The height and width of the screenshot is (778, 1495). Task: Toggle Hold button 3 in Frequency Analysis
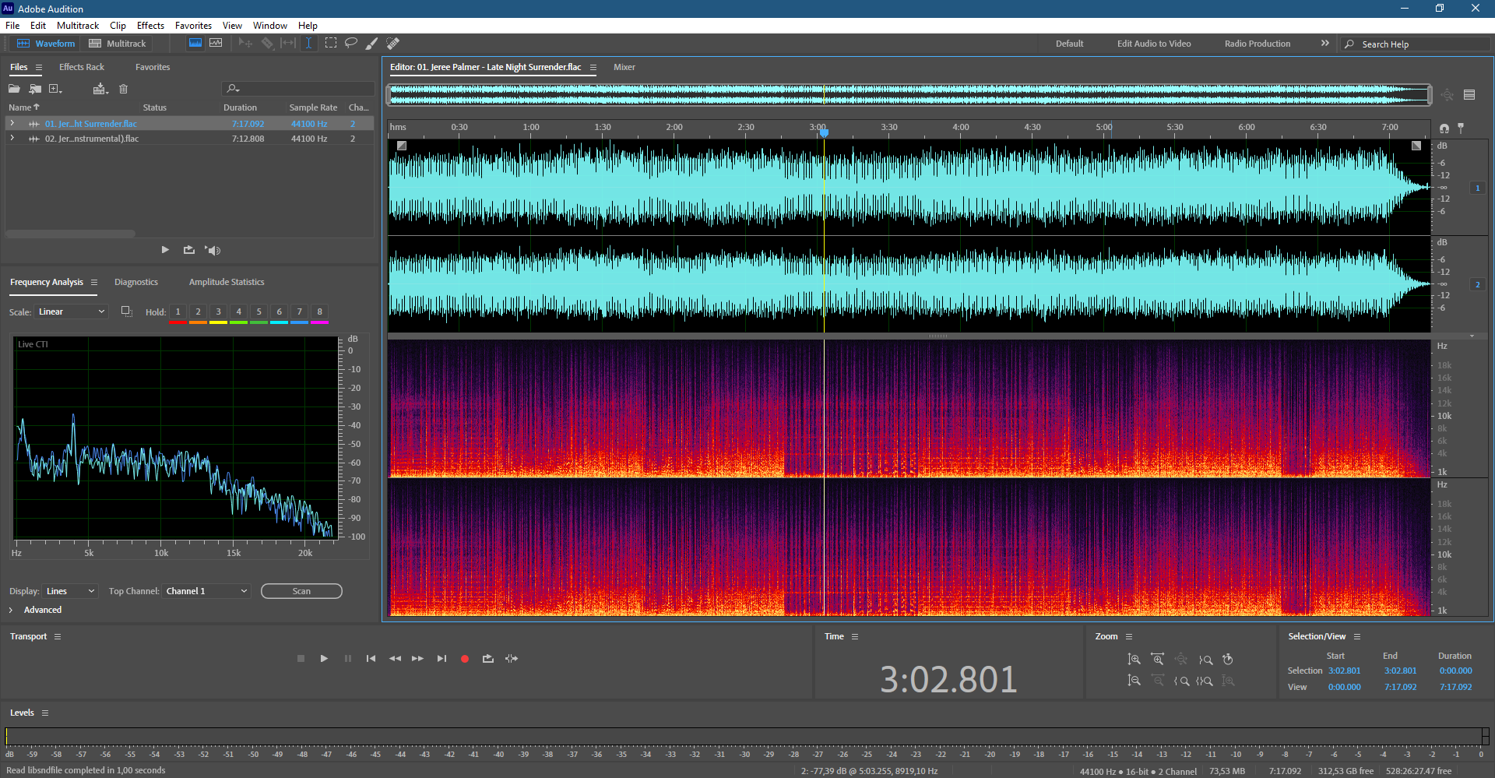tap(218, 312)
